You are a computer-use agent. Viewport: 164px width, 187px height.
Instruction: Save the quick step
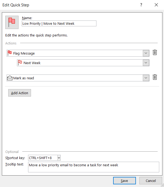(x=124, y=181)
